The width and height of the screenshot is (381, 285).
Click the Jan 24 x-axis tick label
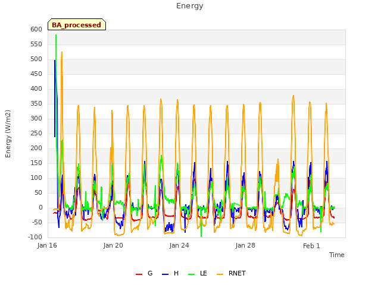click(x=179, y=245)
